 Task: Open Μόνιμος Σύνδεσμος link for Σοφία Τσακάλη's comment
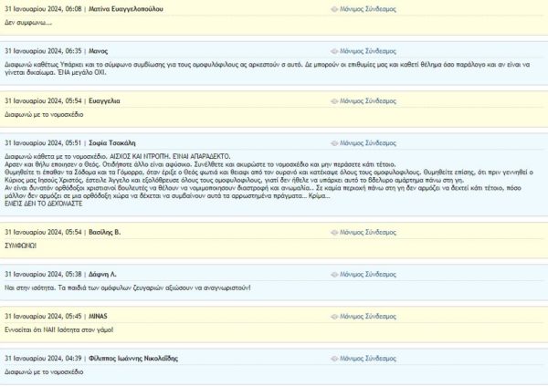[x=366, y=143]
